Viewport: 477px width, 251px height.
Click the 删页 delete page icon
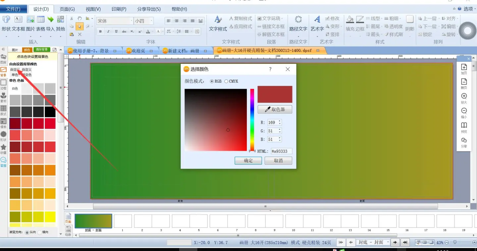[x=464, y=83]
